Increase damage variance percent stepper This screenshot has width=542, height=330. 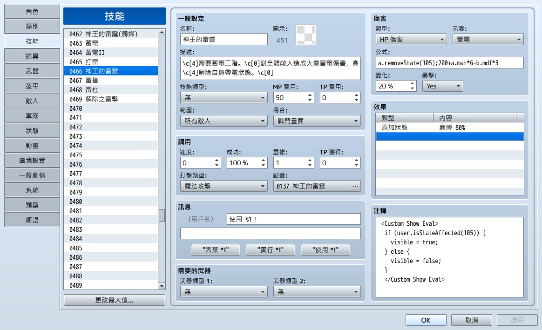coord(412,83)
